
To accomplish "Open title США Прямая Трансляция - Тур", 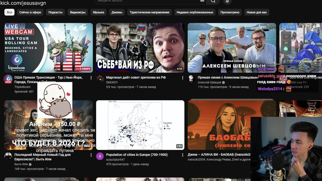I will click(48, 80).
